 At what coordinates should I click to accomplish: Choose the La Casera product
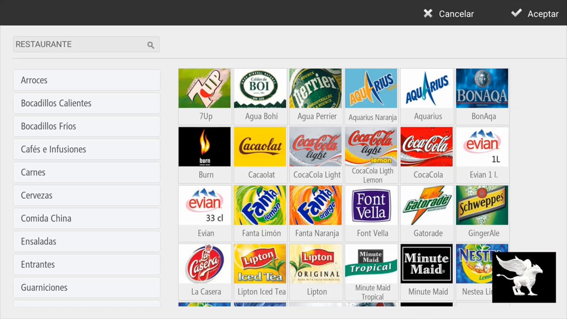coord(205,272)
